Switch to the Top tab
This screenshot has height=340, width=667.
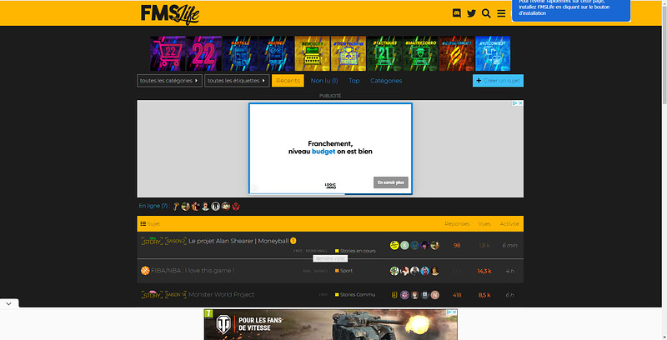[x=354, y=81]
